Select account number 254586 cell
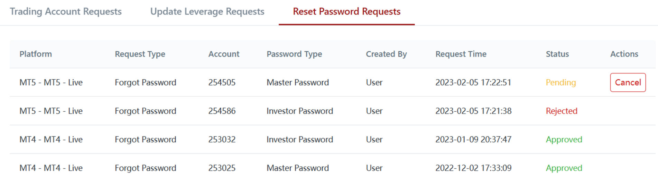Screen dimensions: 658x181 [x=222, y=111]
